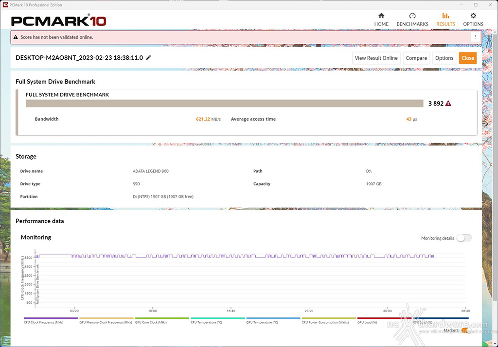Viewport: 498px width, 347px height.
Task: Click the bandwidth value 621.22 MB/s
Action: (208, 119)
